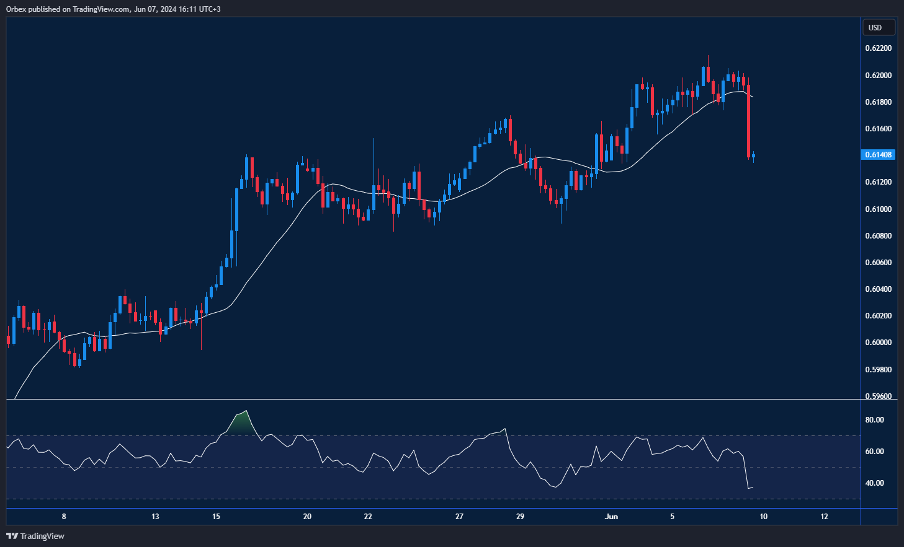The width and height of the screenshot is (904, 547).
Task: Click the 60.00 RSI scale label
Action: (x=875, y=452)
